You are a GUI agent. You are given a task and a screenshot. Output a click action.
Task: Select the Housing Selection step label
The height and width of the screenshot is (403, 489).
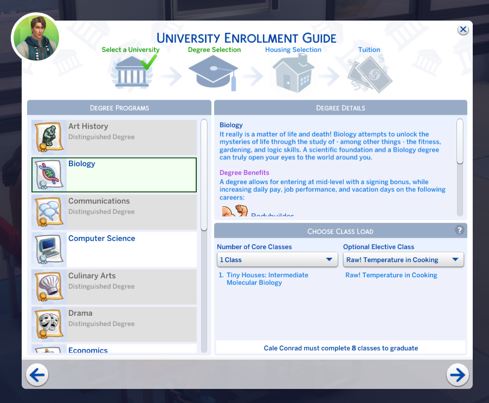tap(293, 49)
